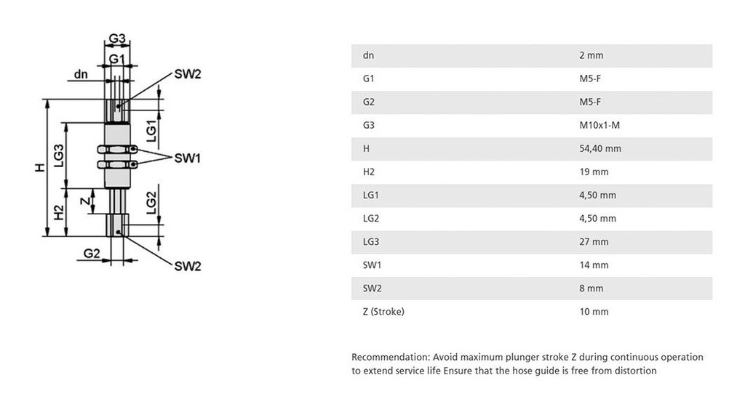Click the G1 M5-F table row
This screenshot has width=745, height=407.
pyautogui.click(x=532, y=78)
